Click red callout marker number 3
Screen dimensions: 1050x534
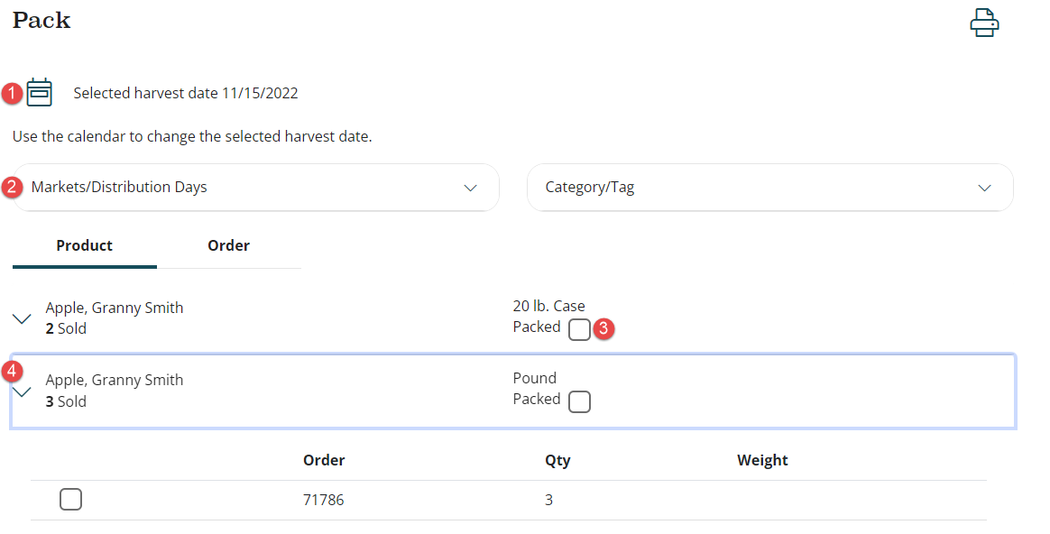coord(603,329)
